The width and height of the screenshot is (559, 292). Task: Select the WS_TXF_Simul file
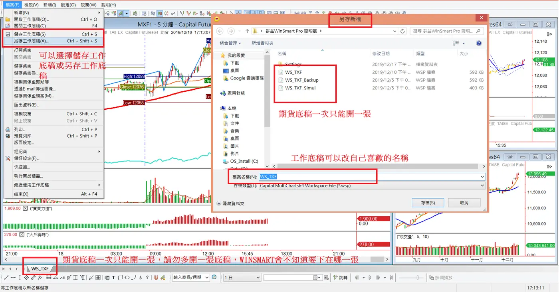click(x=297, y=88)
